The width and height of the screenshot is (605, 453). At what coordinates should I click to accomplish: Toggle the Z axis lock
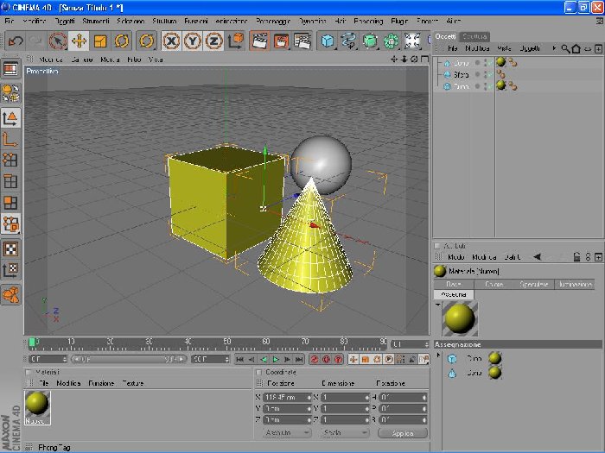click(x=213, y=41)
